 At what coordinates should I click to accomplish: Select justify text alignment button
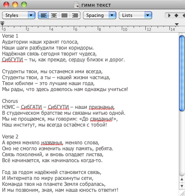click(x=64, y=15)
